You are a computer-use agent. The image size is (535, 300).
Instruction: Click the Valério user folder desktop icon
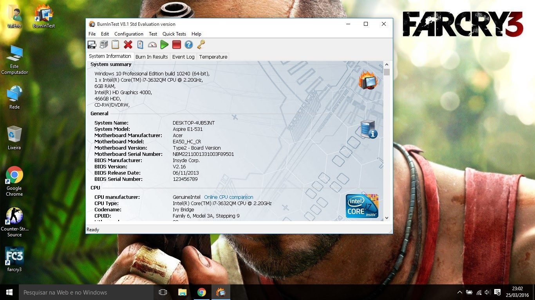click(14, 16)
